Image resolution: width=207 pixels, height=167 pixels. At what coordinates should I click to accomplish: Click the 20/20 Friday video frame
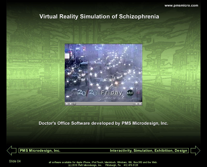[103, 73]
